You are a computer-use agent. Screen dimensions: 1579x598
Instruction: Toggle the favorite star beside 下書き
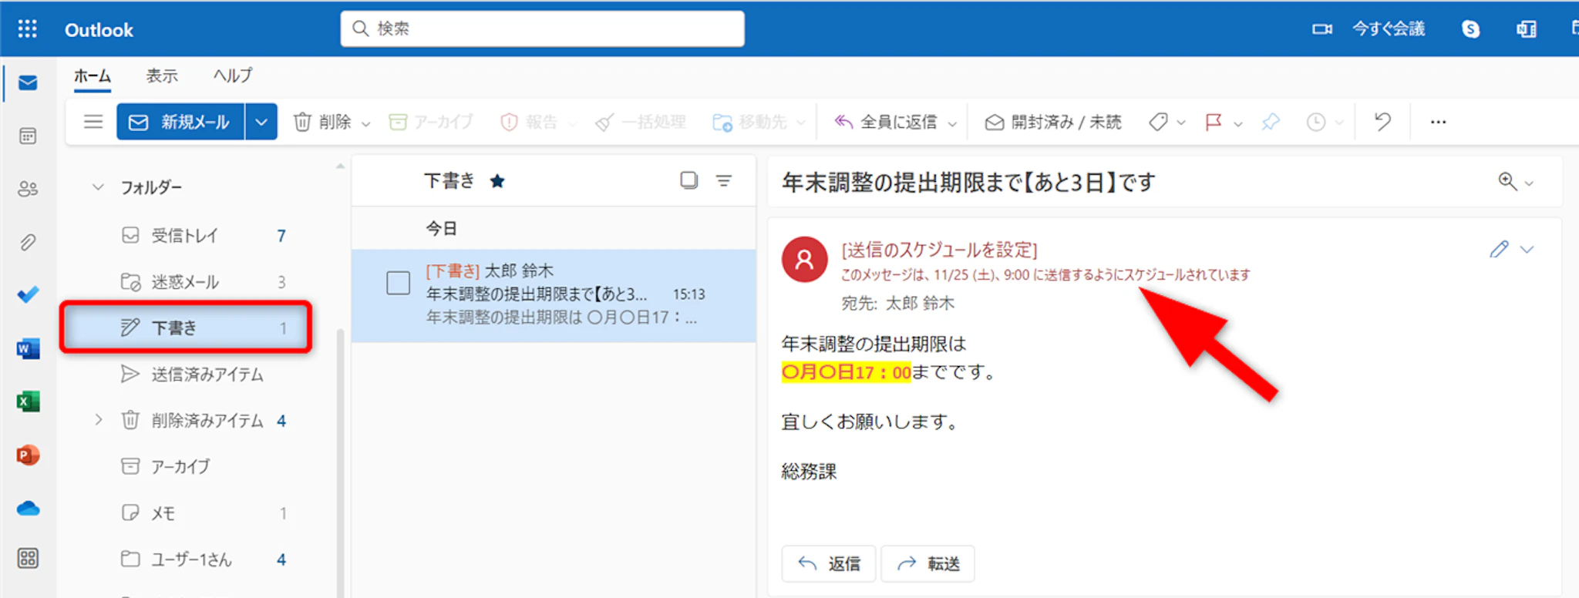point(497,181)
